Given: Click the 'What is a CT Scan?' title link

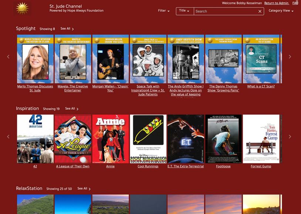Looking at the screenshot, I should (261, 86).
